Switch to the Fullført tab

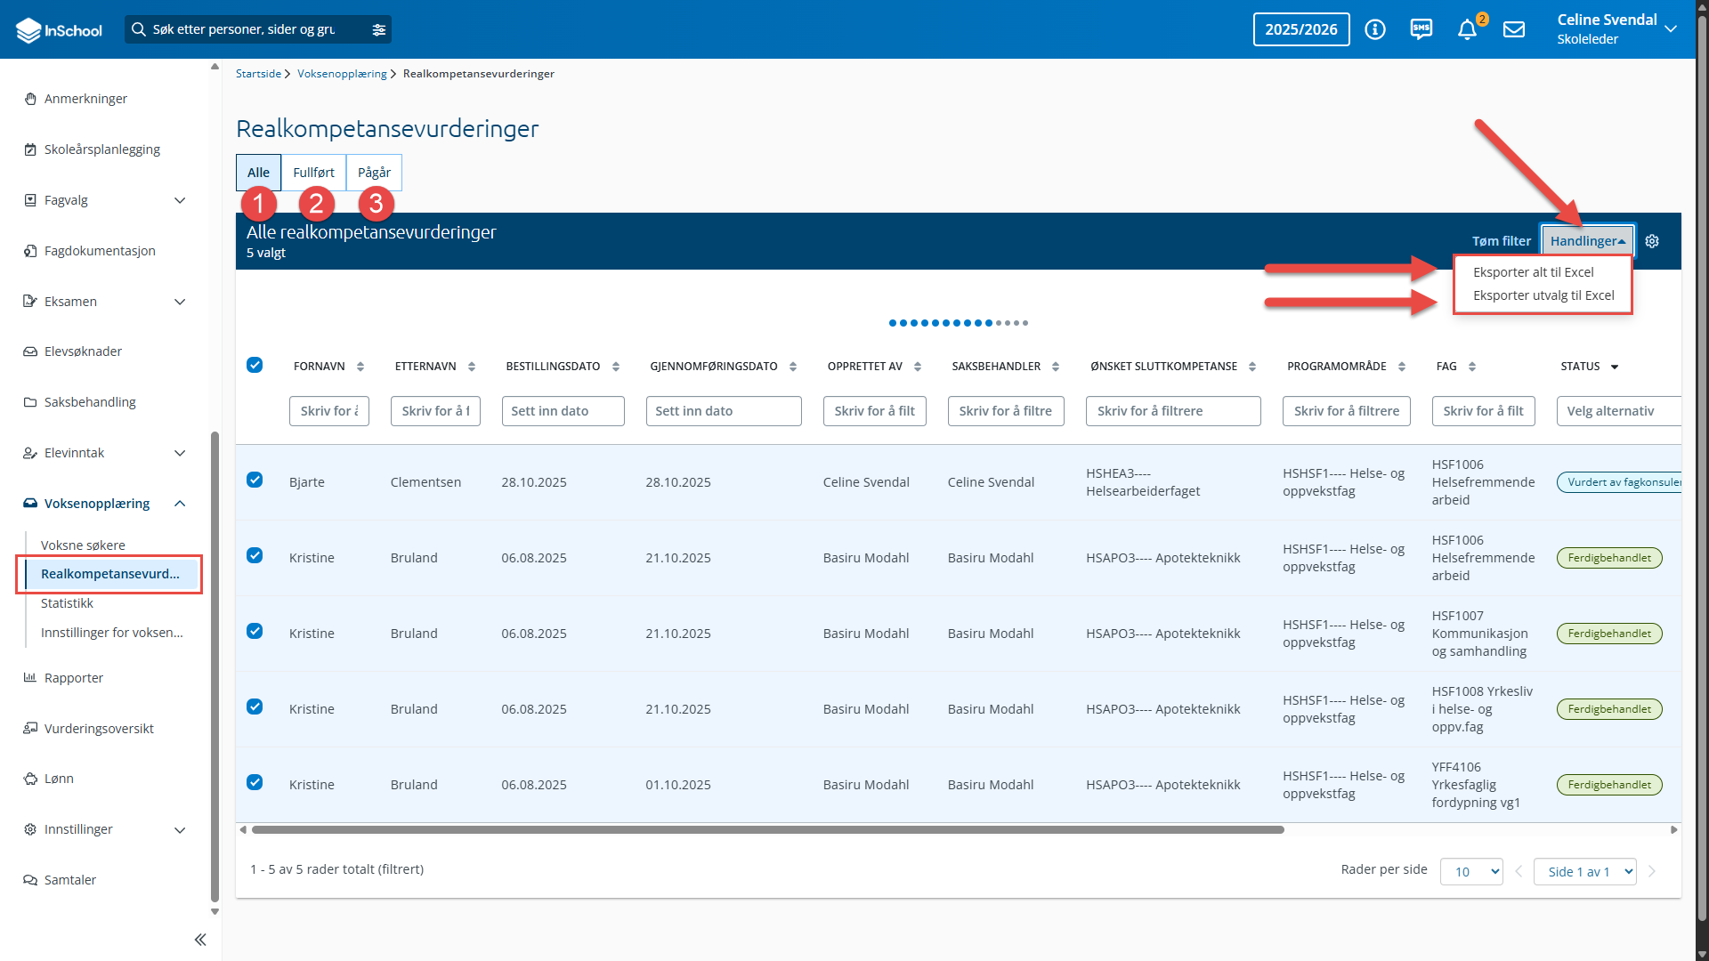pyautogui.click(x=313, y=173)
